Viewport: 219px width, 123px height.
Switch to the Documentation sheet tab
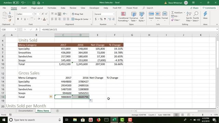pyautogui.click(x=26, y=111)
